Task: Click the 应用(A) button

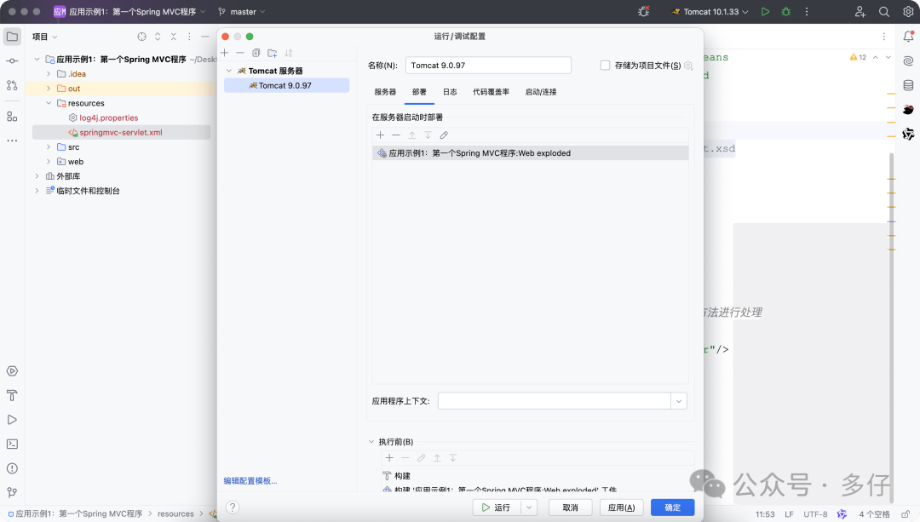Action: pyautogui.click(x=621, y=508)
